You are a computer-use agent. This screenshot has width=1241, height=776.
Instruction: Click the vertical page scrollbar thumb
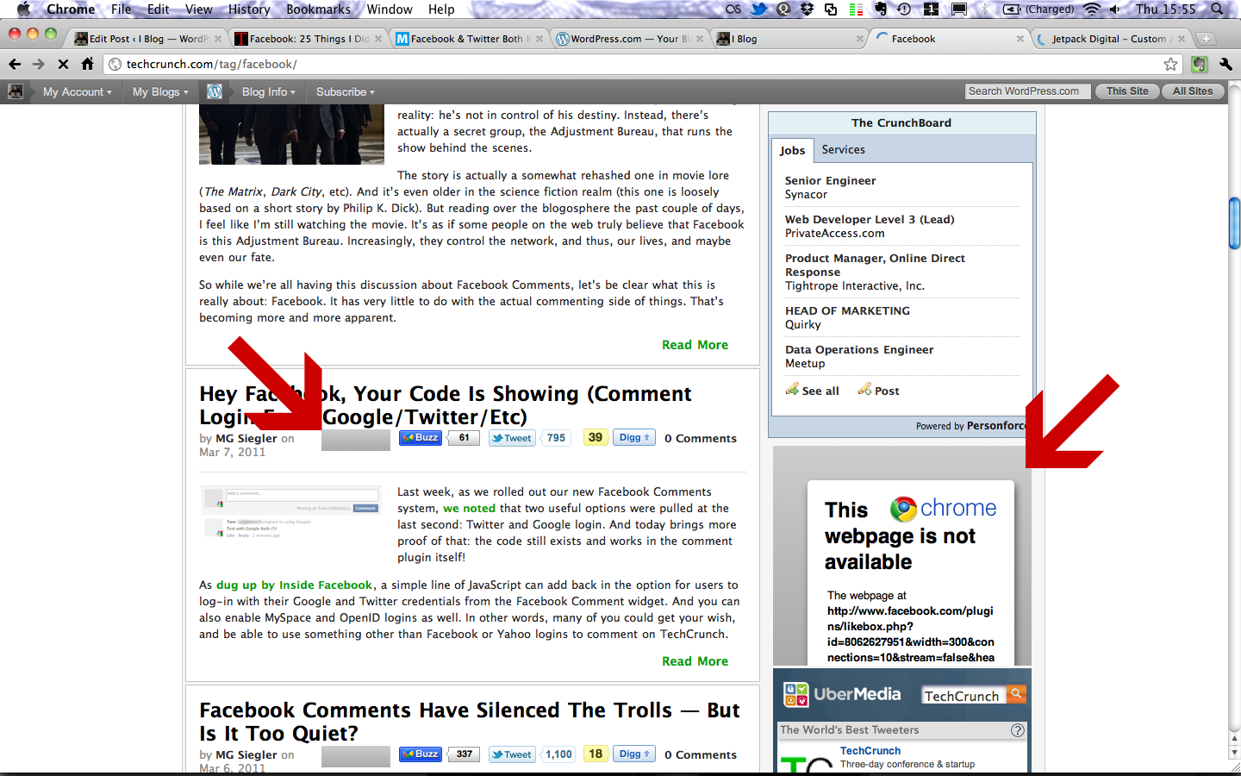tap(1234, 222)
